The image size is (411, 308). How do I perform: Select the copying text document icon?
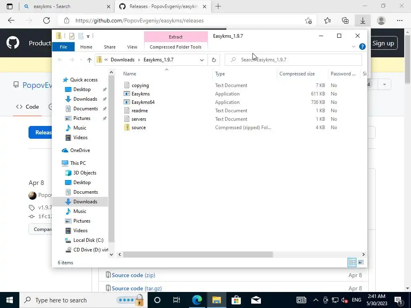coord(127,85)
